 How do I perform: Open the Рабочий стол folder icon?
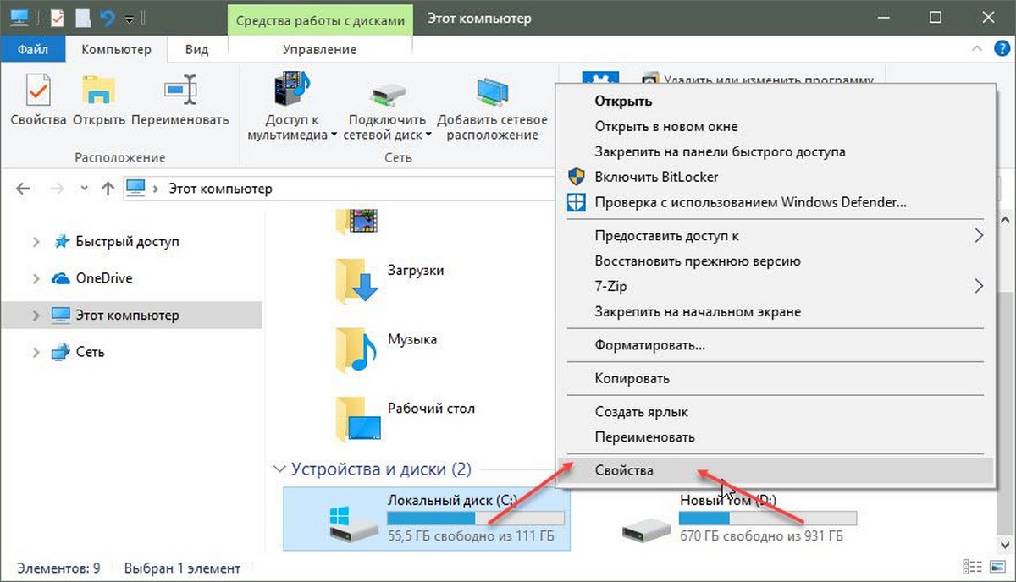pos(357,418)
